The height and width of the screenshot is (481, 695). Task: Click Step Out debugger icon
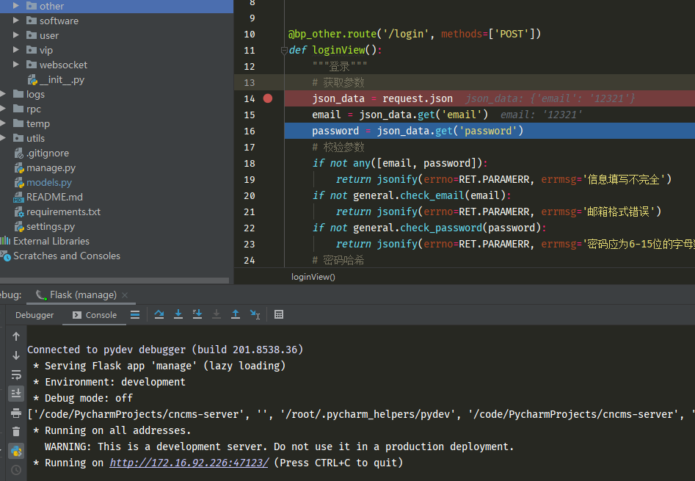[236, 315]
